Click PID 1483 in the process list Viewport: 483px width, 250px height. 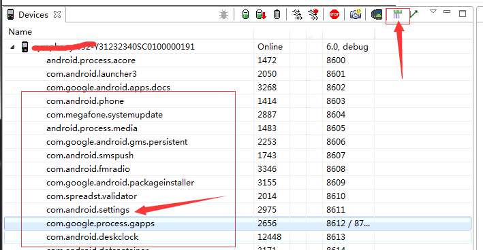[x=267, y=128]
